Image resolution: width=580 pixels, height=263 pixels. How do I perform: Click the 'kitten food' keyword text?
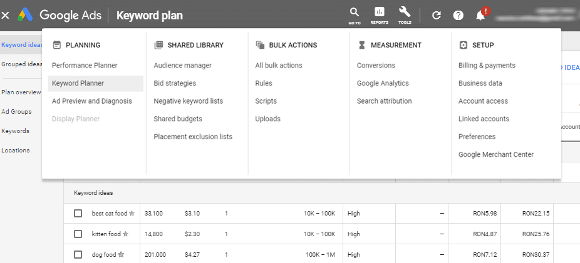tap(106, 234)
